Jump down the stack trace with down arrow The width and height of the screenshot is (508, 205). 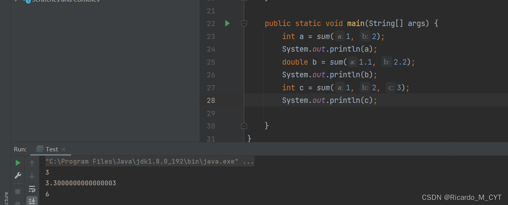(32, 176)
